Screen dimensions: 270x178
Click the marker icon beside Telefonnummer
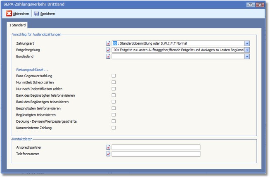coord(108,154)
